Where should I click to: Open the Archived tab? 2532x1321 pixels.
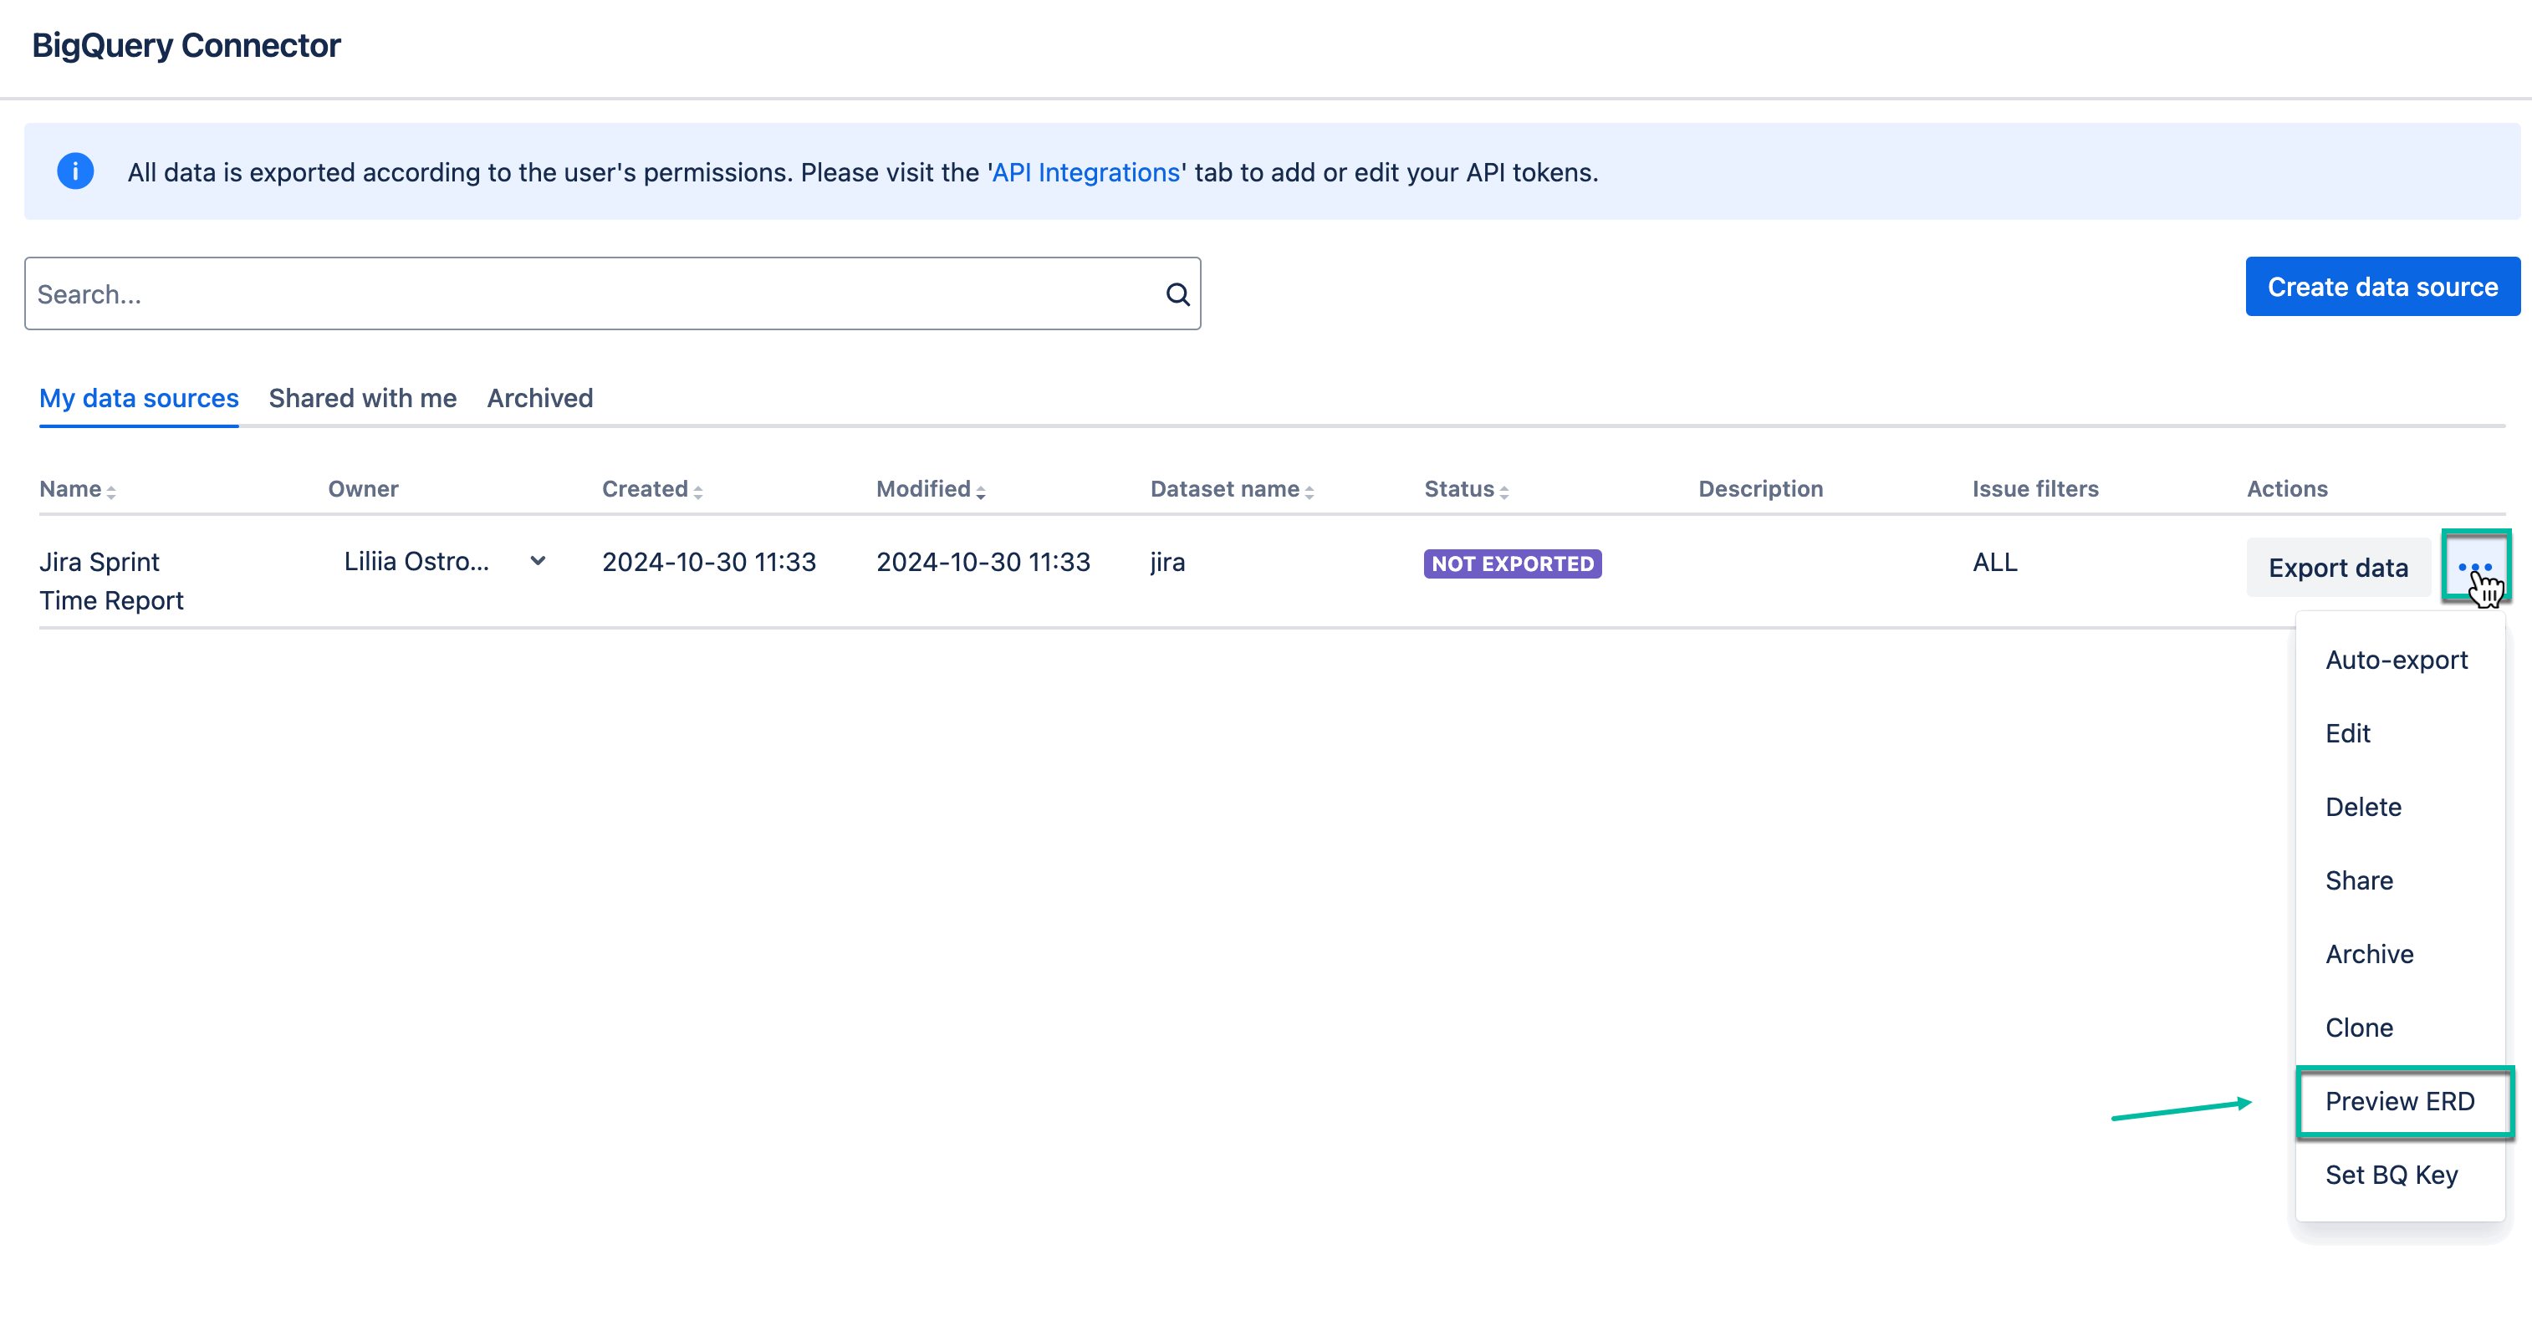539,398
